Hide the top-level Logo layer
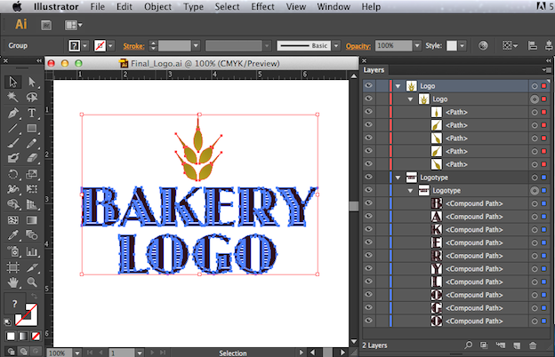The height and width of the screenshot is (357, 555). coord(368,86)
